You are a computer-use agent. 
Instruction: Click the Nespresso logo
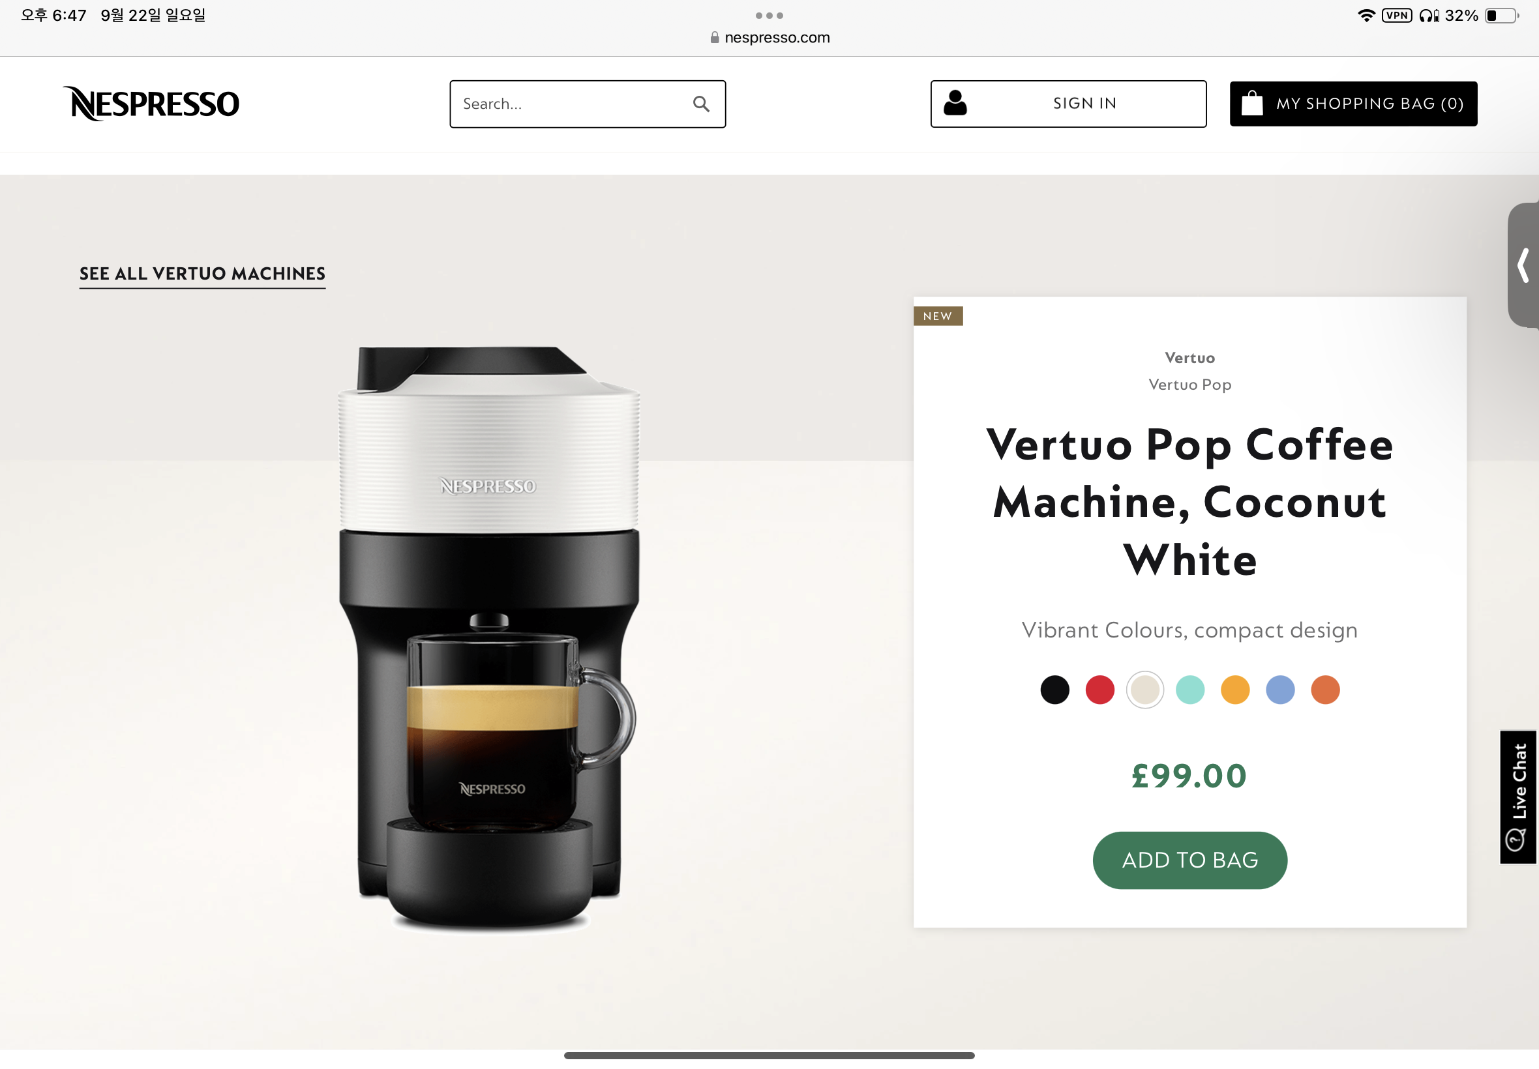click(151, 103)
